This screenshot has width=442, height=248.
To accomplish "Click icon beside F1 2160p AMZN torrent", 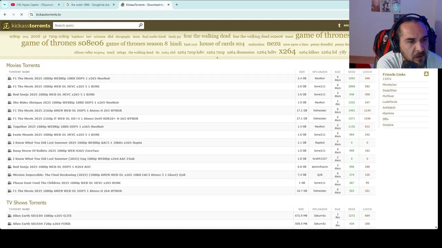I will coord(10,111).
